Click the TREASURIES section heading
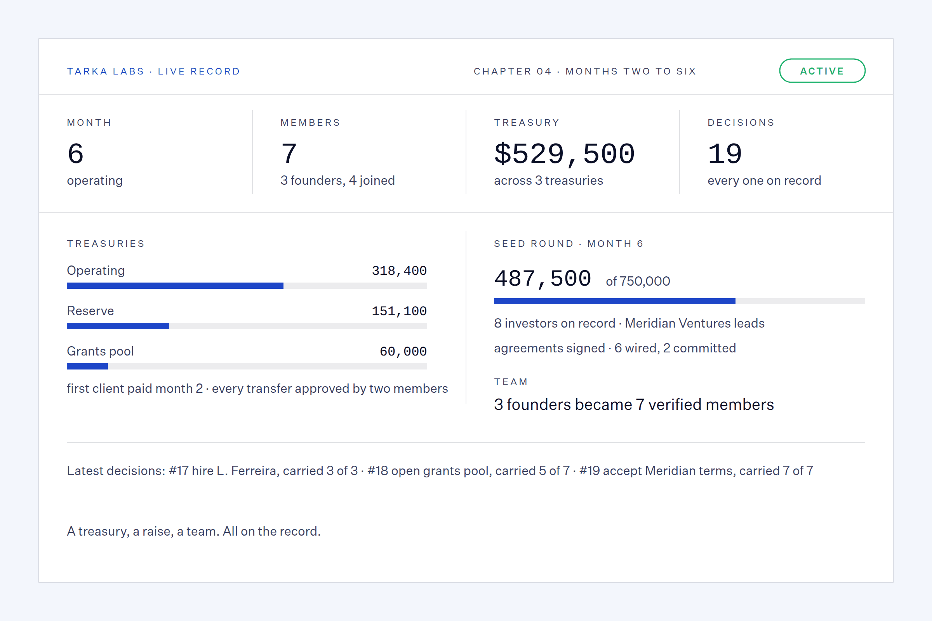932x621 pixels. click(x=106, y=244)
